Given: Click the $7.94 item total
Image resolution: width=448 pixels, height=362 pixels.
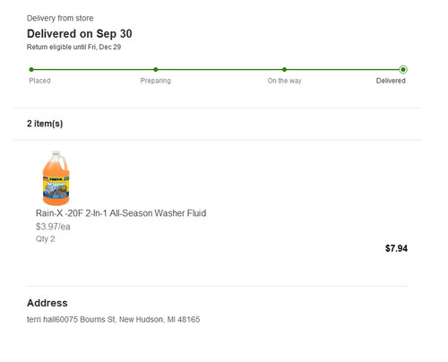Looking at the screenshot, I should pyautogui.click(x=396, y=248).
